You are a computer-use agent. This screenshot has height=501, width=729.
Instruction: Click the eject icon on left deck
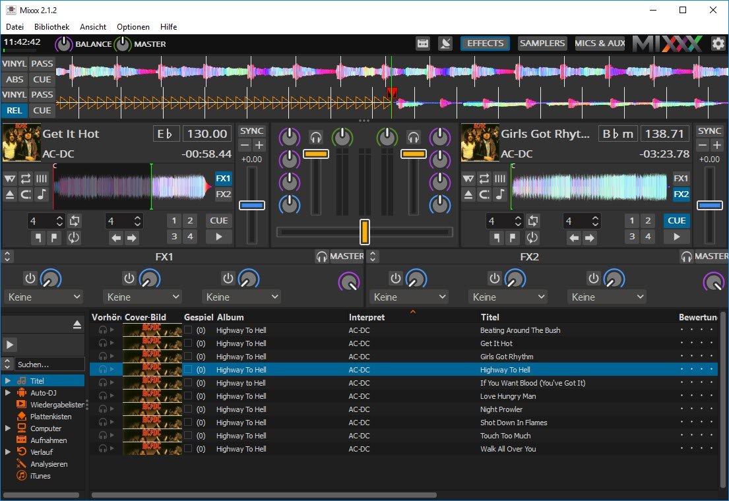(10, 194)
